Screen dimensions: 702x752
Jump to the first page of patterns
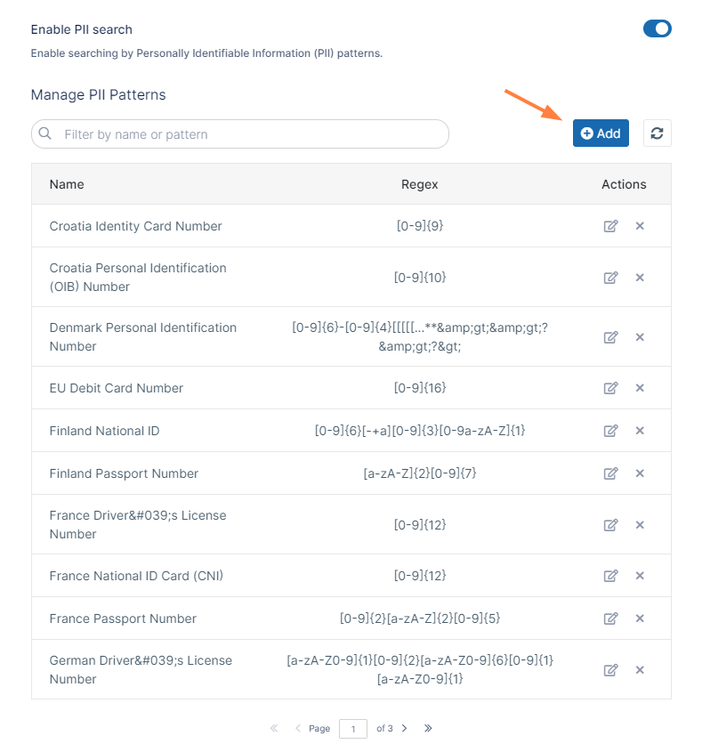point(274,728)
